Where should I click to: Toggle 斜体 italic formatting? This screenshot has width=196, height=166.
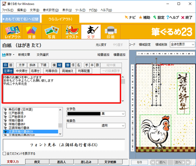pyautogui.click(x=33, y=65)
